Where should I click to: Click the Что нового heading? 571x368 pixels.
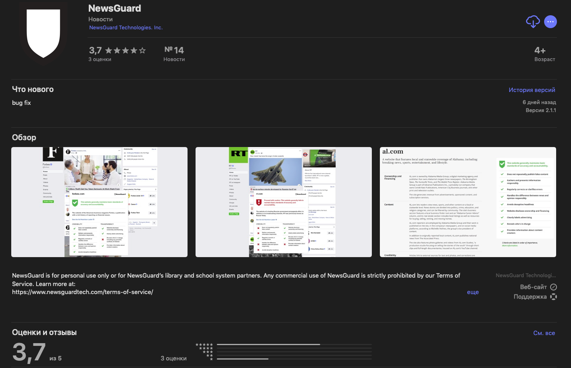[x=33, y=90]
